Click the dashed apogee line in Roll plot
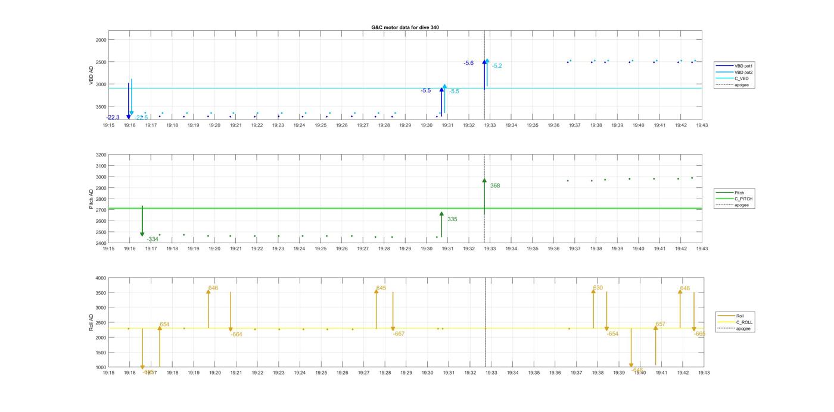 486,322
